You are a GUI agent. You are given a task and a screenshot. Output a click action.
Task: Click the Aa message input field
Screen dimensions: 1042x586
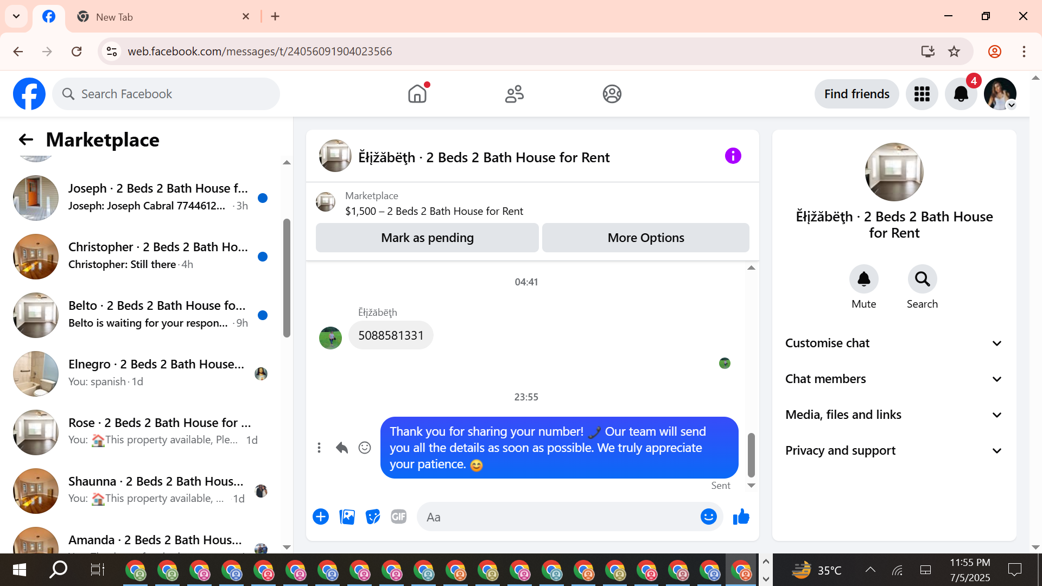(x=559, y=517)
